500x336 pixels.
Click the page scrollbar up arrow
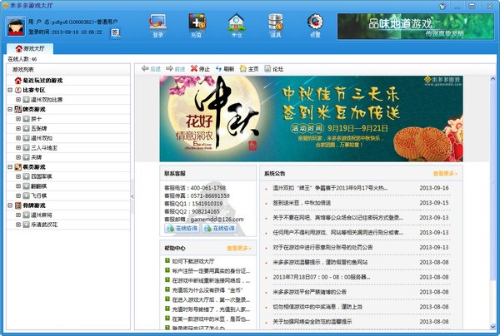click(492, 78)
